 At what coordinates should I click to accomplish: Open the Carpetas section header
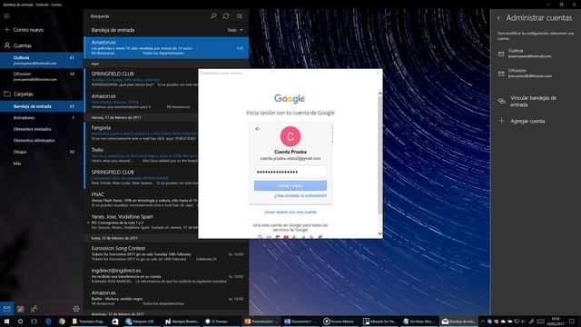19,94
